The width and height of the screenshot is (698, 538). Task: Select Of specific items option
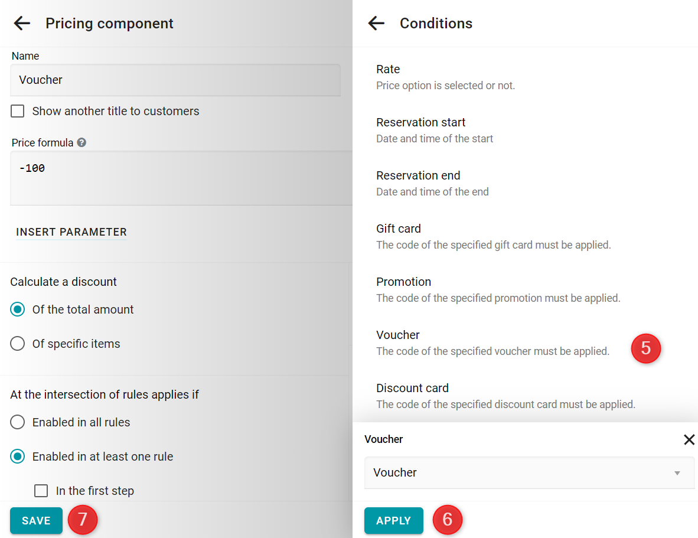click(x=17, y=344)
